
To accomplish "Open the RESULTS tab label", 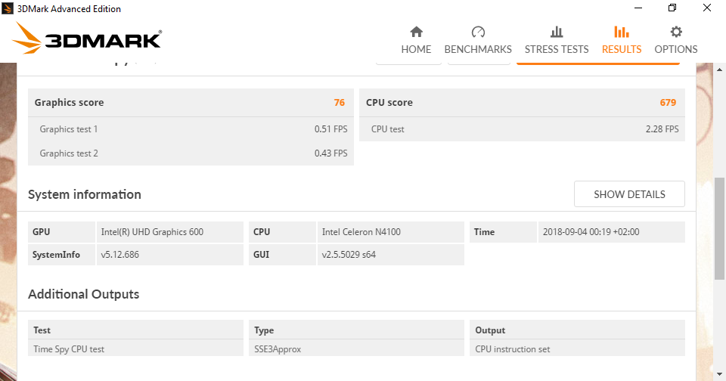I will tap(622, 49).
